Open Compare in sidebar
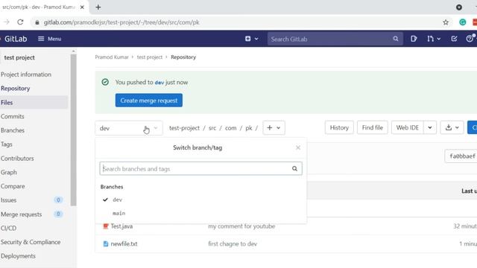This screenshot has height=268, width=477. (x=13, y=186)
